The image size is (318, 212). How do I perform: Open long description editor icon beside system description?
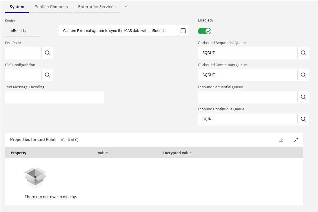pos(183,31)
